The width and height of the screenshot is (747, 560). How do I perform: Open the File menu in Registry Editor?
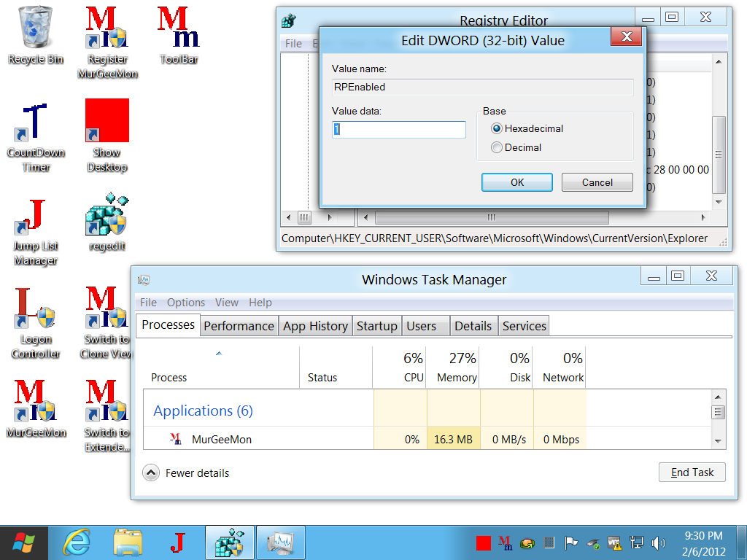293,43
